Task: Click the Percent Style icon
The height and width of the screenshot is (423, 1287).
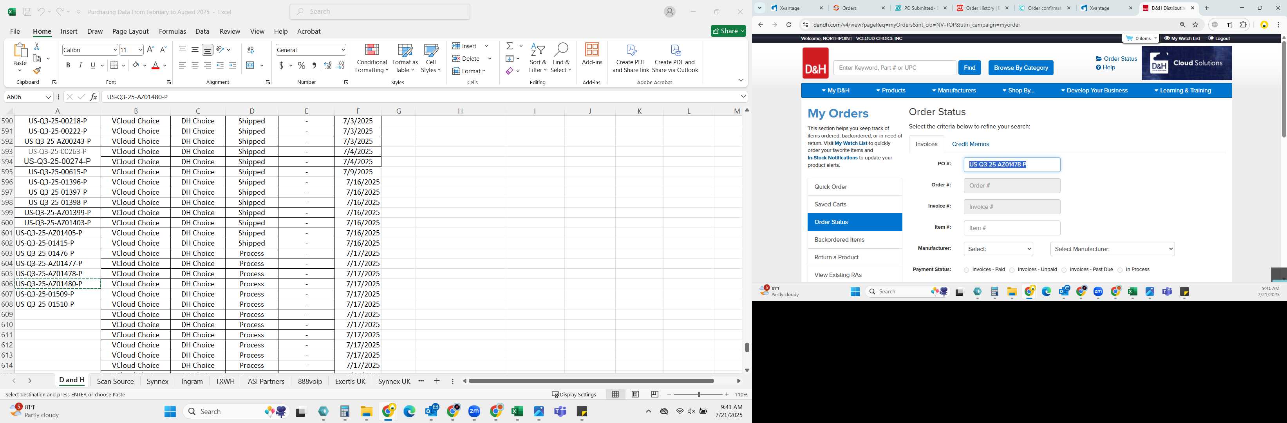Action: tap(301, 65)
